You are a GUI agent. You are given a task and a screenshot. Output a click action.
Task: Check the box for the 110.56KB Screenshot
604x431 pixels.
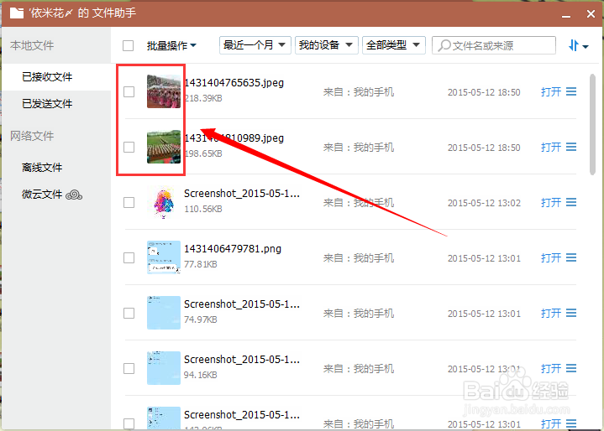point(129,203)
